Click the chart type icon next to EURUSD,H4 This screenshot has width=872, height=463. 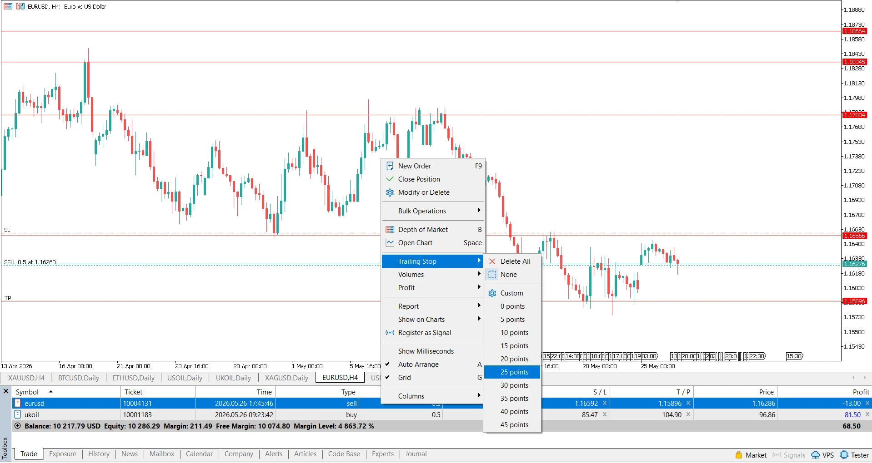click(x=20, y=6)
